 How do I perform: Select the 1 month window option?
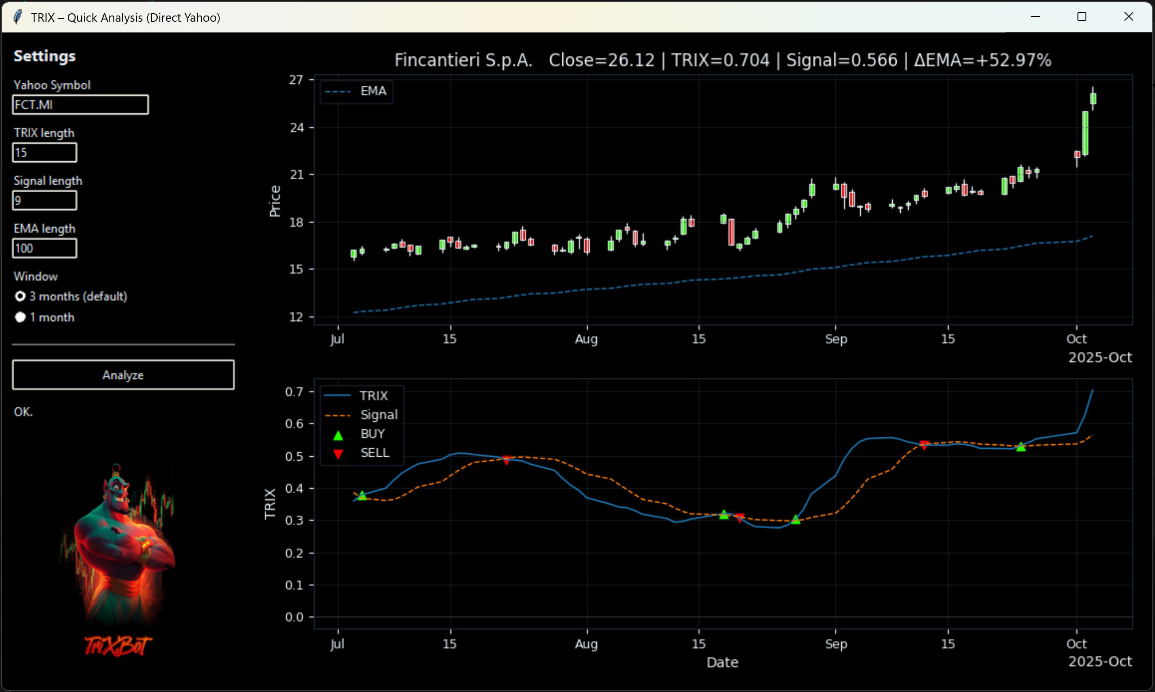tap(20, 317)
